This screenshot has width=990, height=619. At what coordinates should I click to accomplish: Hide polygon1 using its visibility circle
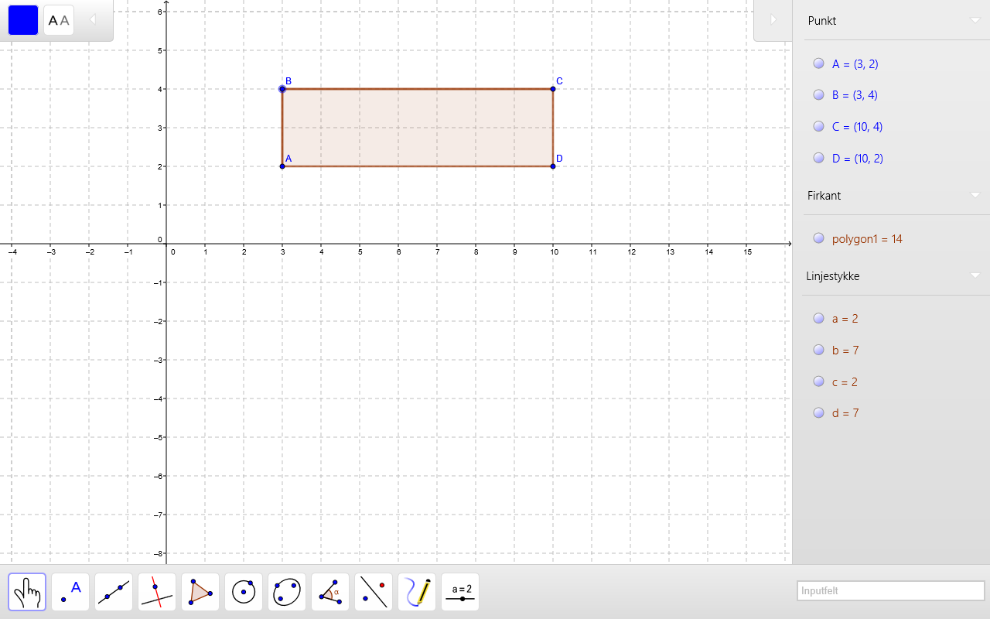pyautogui.click(x=819, y=238)
